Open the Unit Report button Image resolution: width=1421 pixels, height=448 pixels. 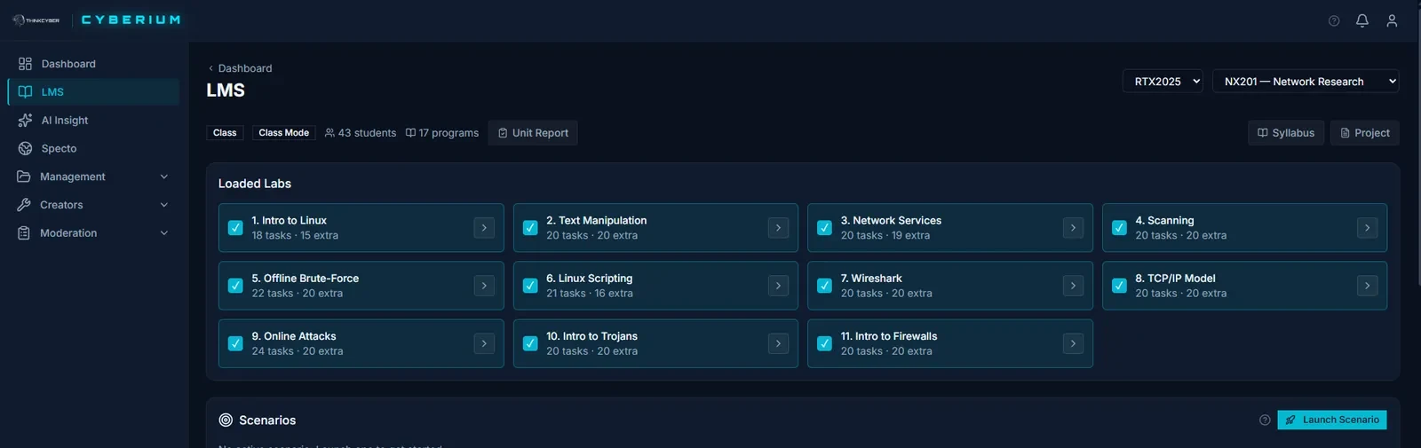click(533, 133)
